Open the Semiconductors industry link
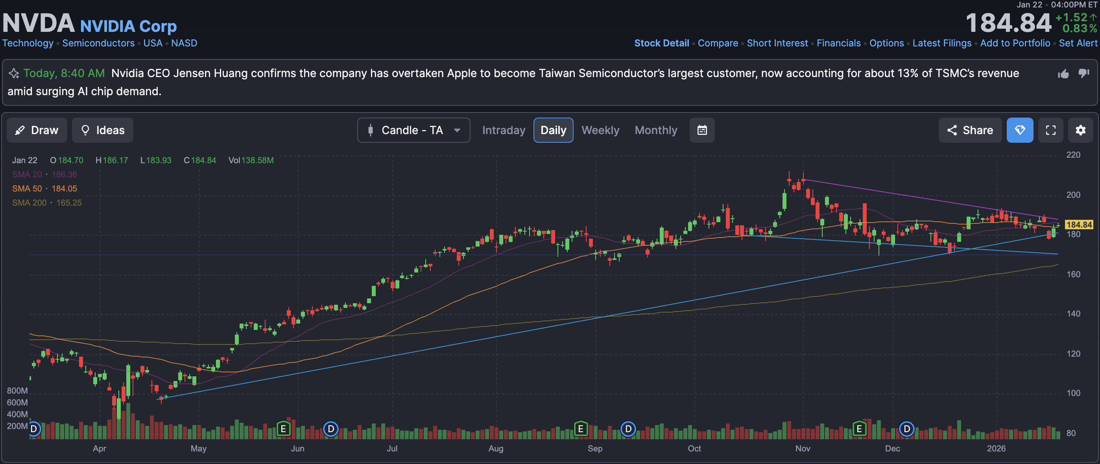 [x=98, y=43]
